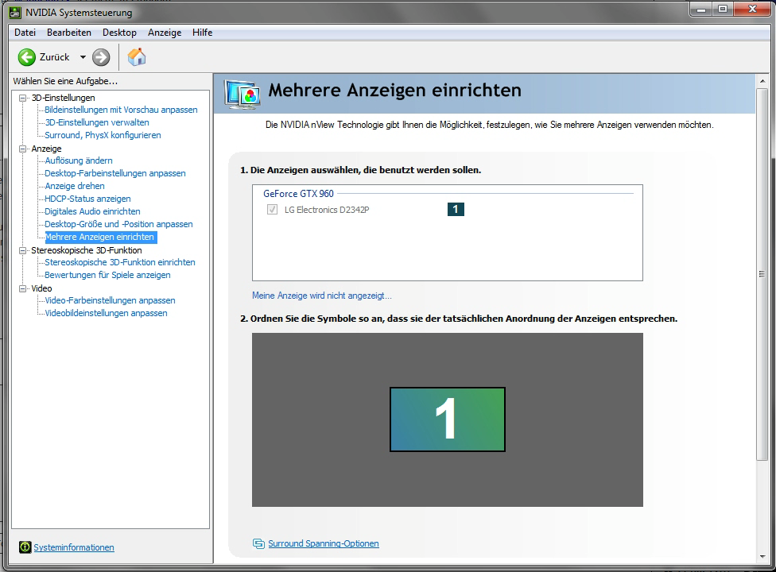The image size is (776, 572).
Task: Click the vertical scrollbar thumb
Action: point(762,274)
